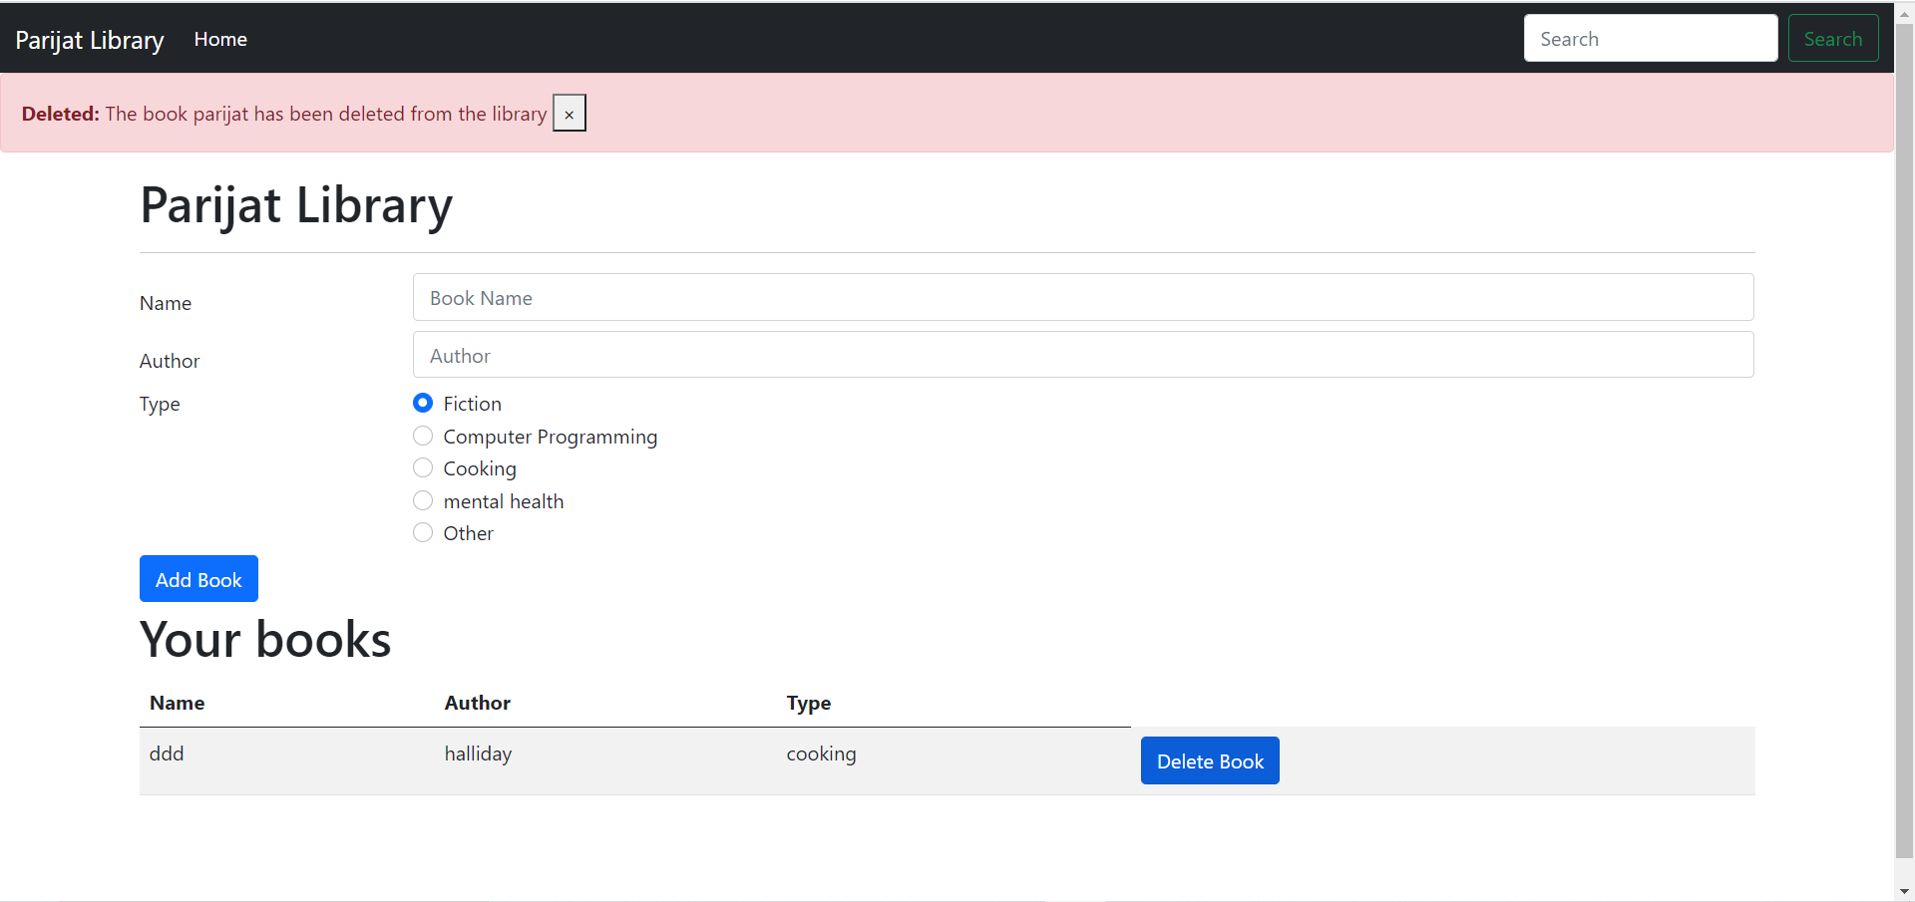Select the Fiction book type
This screenshot has height=902, width=1915.
(423, 403)
